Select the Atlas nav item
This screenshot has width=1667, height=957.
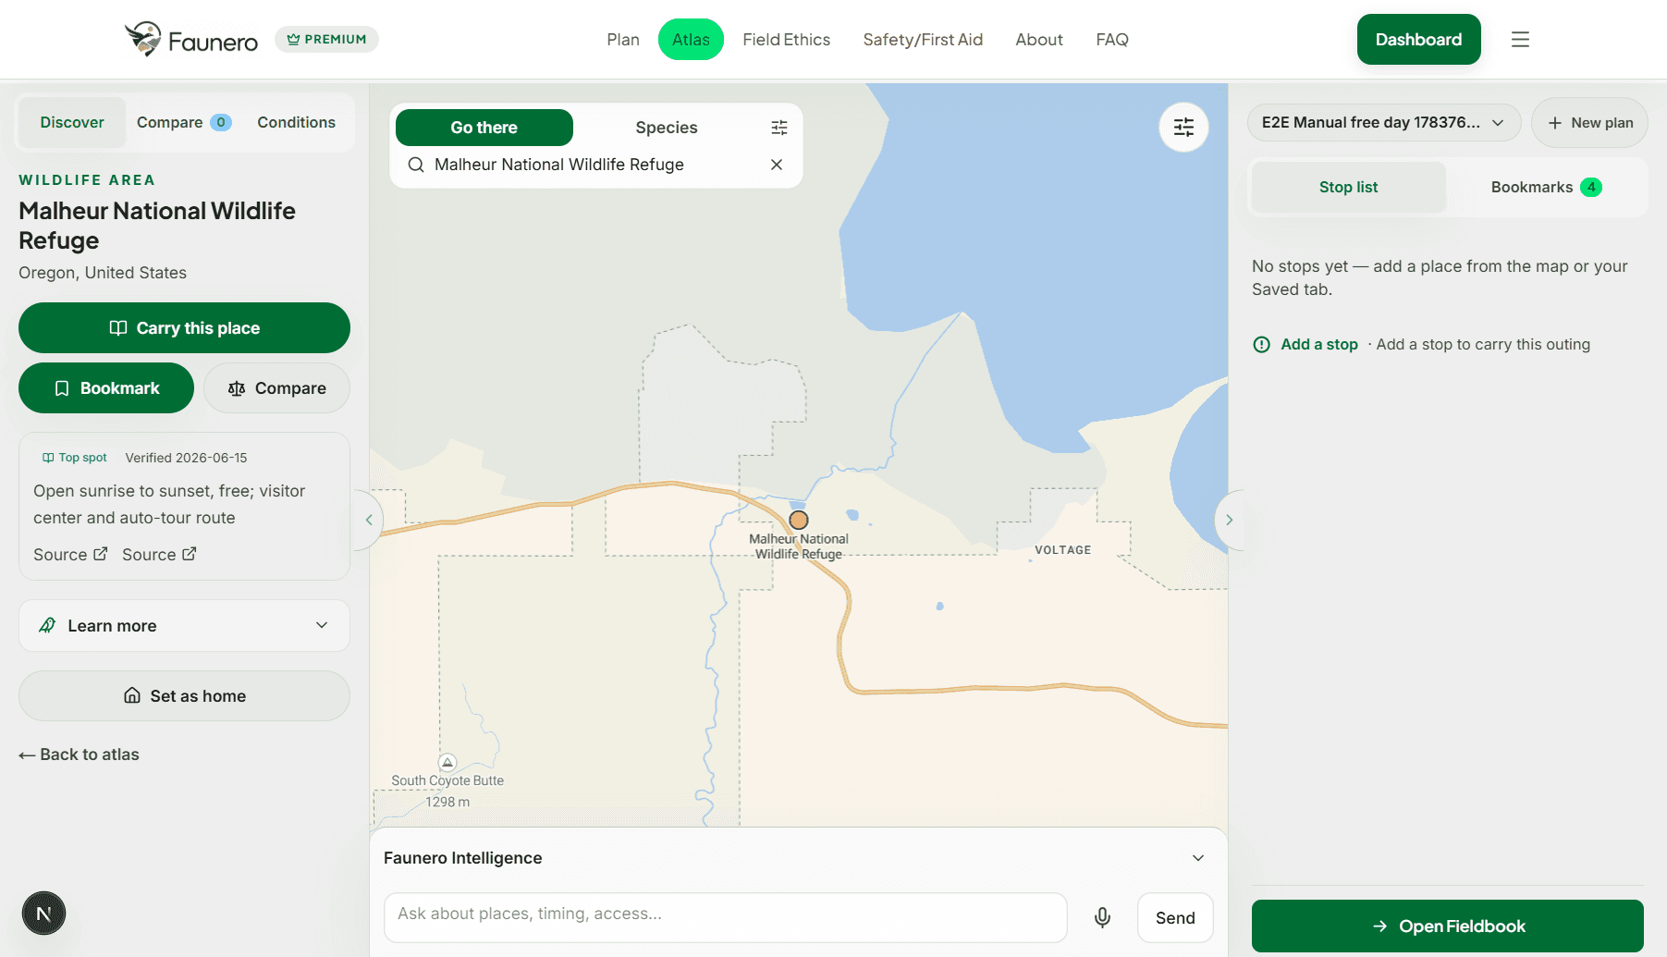(x=691, y=40)
